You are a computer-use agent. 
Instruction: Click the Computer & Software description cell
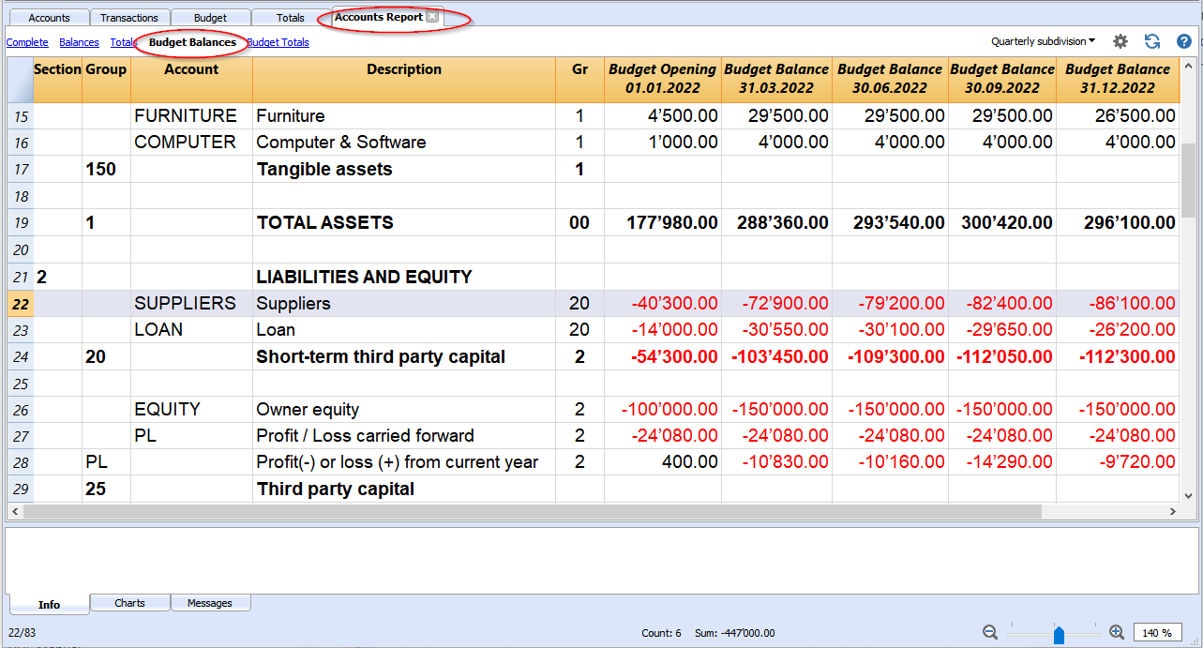coord(404,143)
